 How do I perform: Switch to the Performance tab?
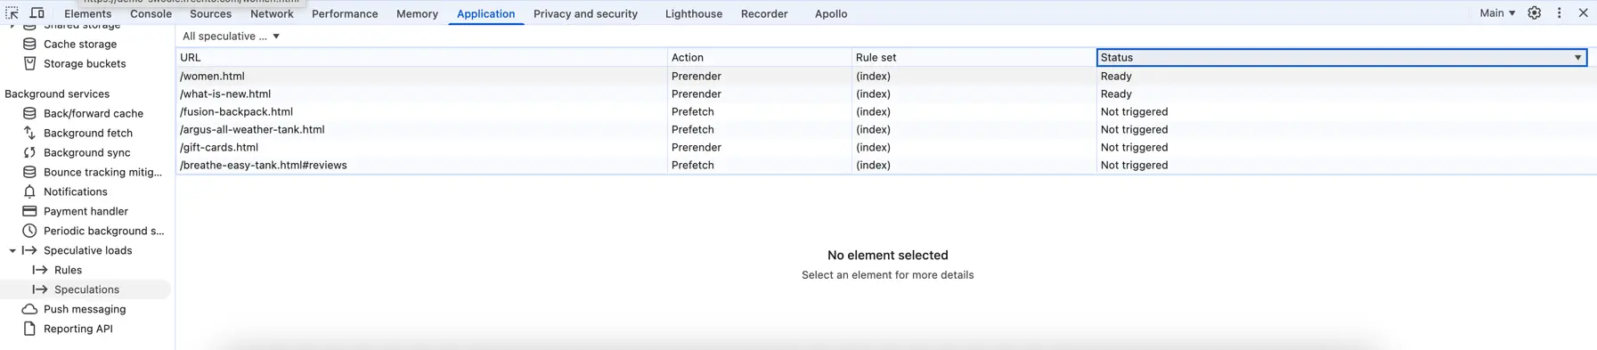pyautogui.click(x=345, y=13)
